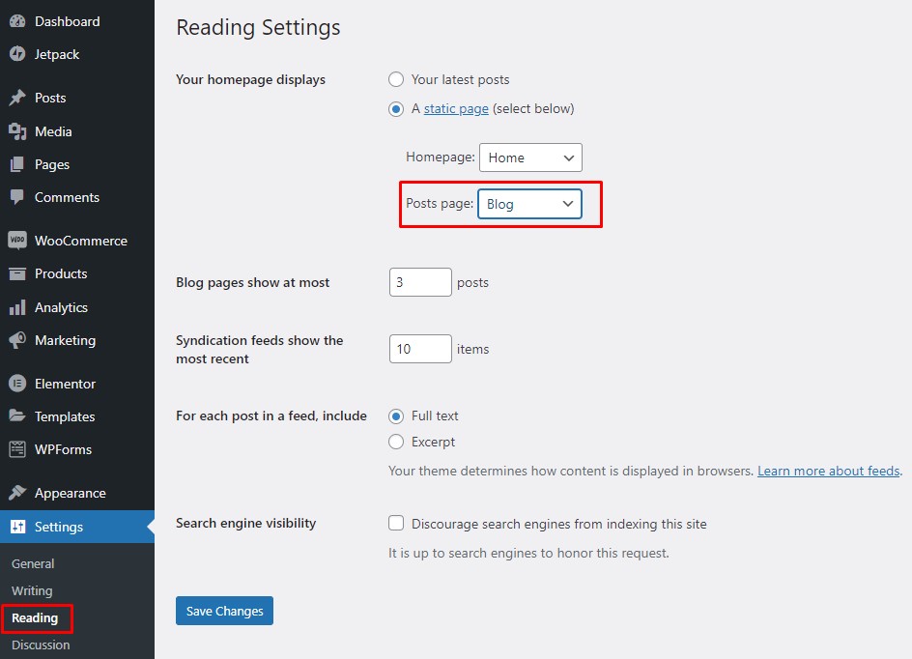Click the 'Search engine visibility' label
Image resolution: width=912 pixels, height=659 pixels.
tap(246, 523)
